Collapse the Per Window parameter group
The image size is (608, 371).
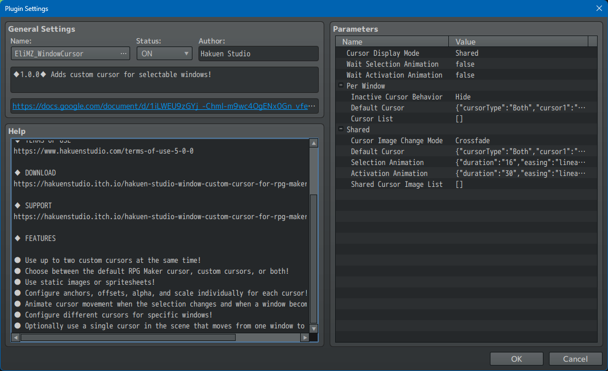(341, 85)
